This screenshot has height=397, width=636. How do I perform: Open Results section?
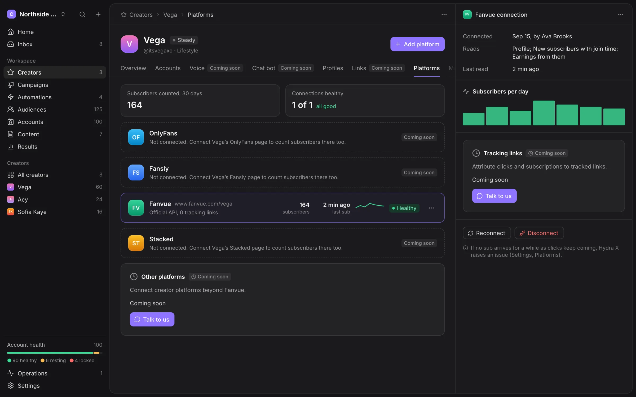pos(55,146)
